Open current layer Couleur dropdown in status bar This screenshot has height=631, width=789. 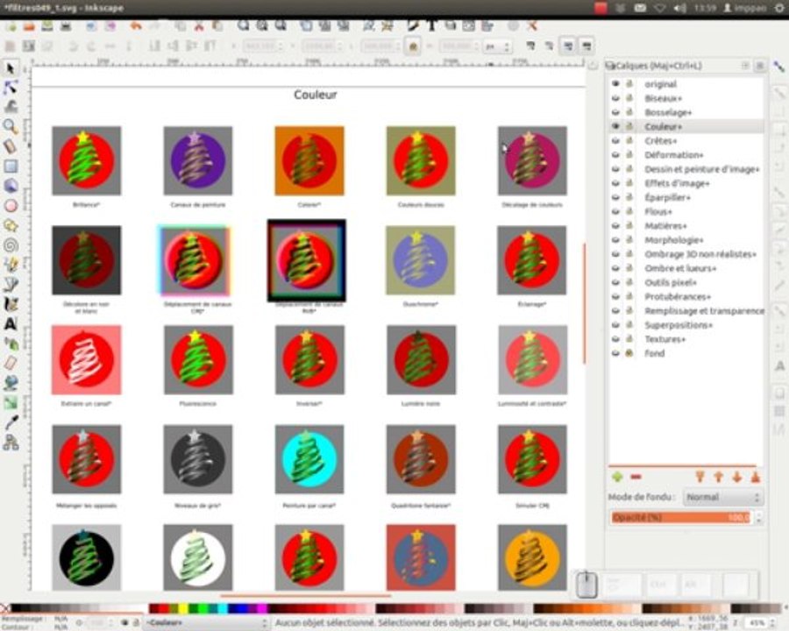[207, 623]
